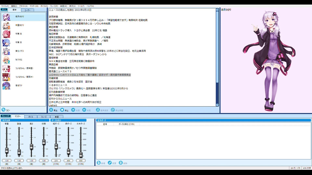312x175 pixels.
Task: Click the text line 日刊ケミカルニュース
Action: point(60,99)
